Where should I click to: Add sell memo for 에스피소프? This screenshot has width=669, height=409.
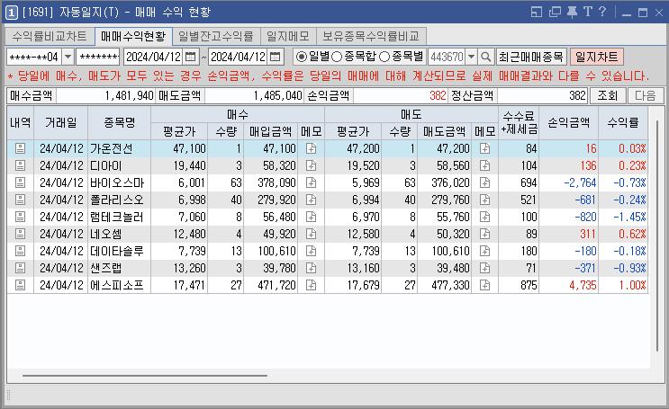[484, 285]
